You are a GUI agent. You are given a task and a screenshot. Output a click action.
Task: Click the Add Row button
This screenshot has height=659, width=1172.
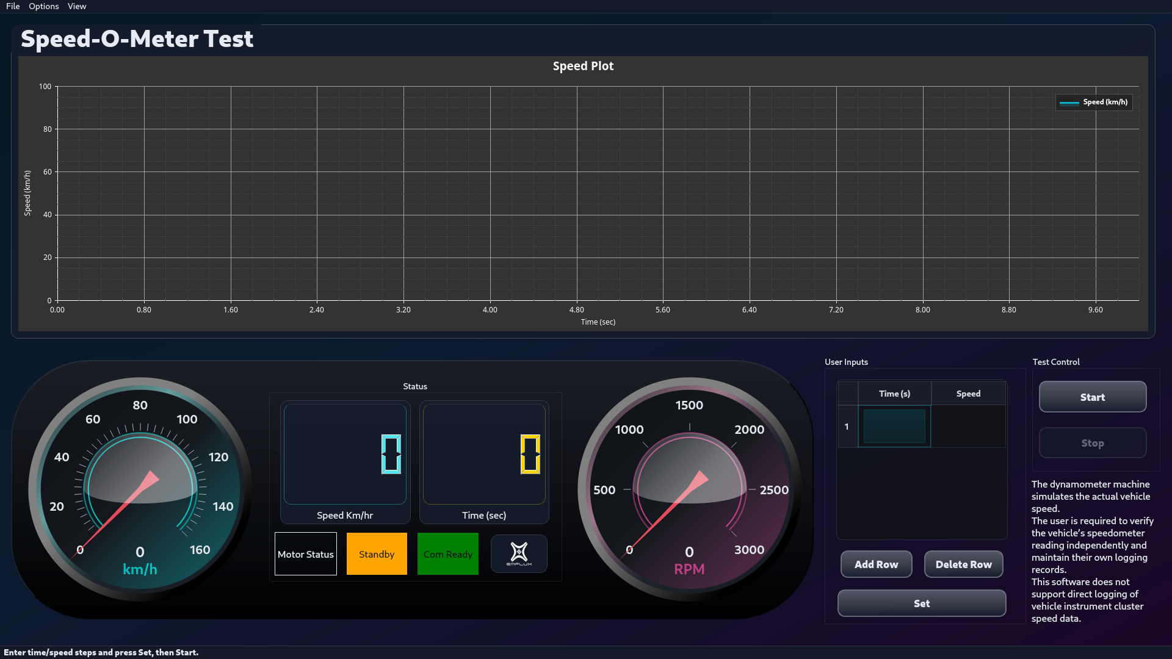(x=876, y=564)
